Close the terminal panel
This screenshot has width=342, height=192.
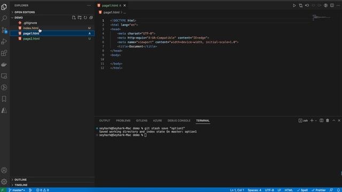(339, 121)
